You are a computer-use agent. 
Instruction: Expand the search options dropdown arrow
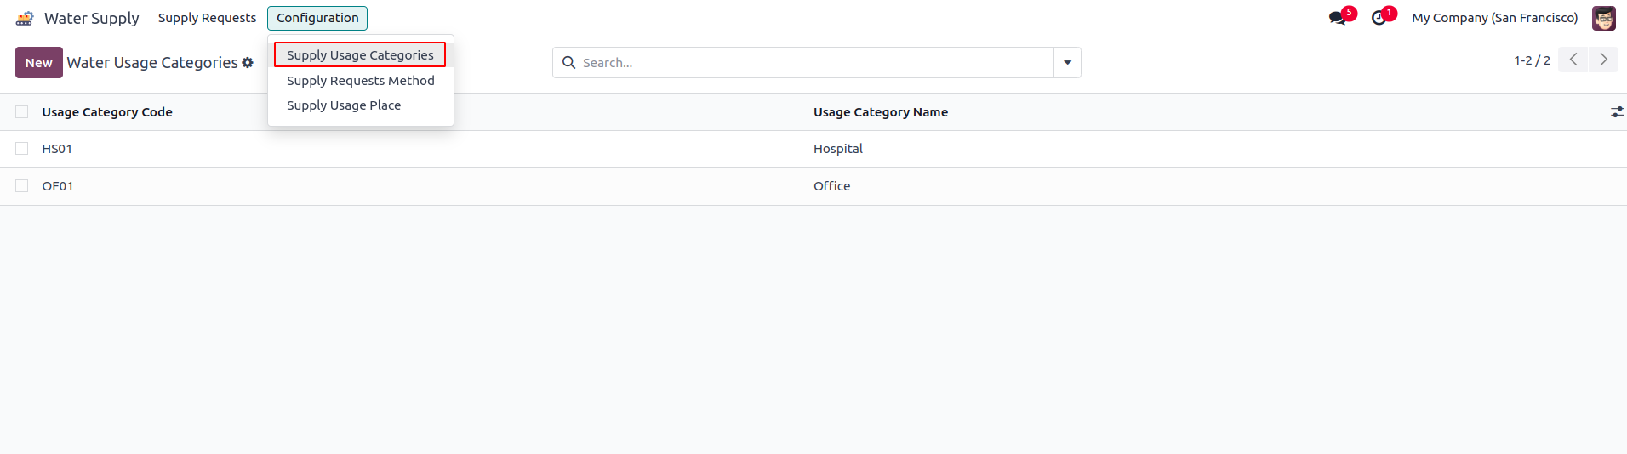pyautogui.click(x=1067, y=63)
